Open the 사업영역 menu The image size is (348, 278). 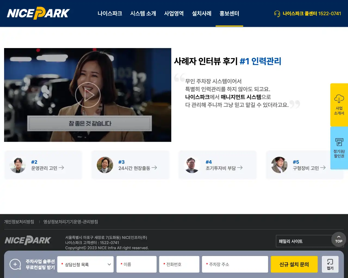(x=174, y=13)
